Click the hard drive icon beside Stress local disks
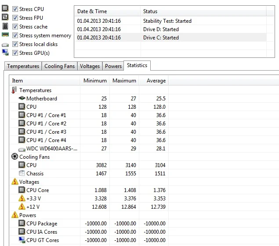Screen dimensions: 279x246 click(5, 45)
